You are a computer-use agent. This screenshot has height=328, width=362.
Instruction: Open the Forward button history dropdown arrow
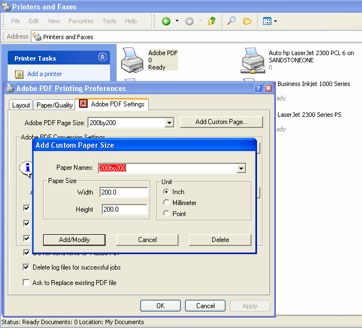[200, 21]
